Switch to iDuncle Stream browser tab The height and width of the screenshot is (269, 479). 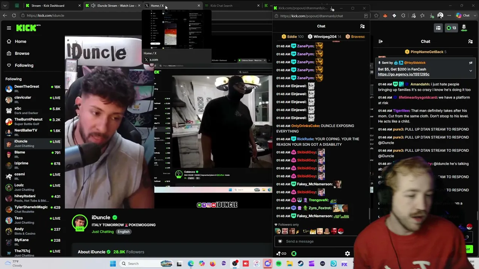coord(112,6)
